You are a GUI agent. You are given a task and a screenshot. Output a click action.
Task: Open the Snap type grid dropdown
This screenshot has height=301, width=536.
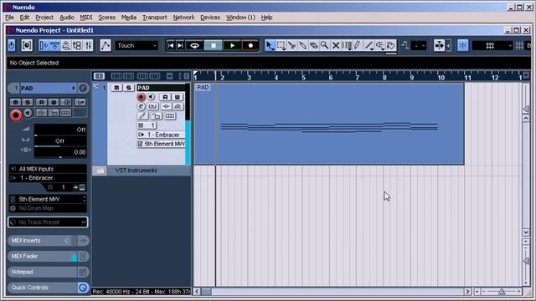coord(492,45)
